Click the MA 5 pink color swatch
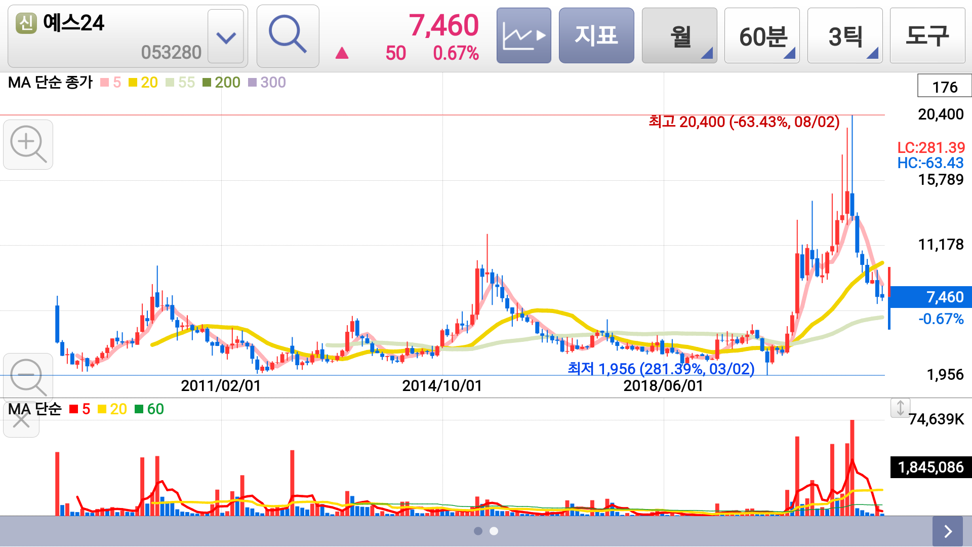This screenshot has width=972, height=547. [x=105, y=83]
